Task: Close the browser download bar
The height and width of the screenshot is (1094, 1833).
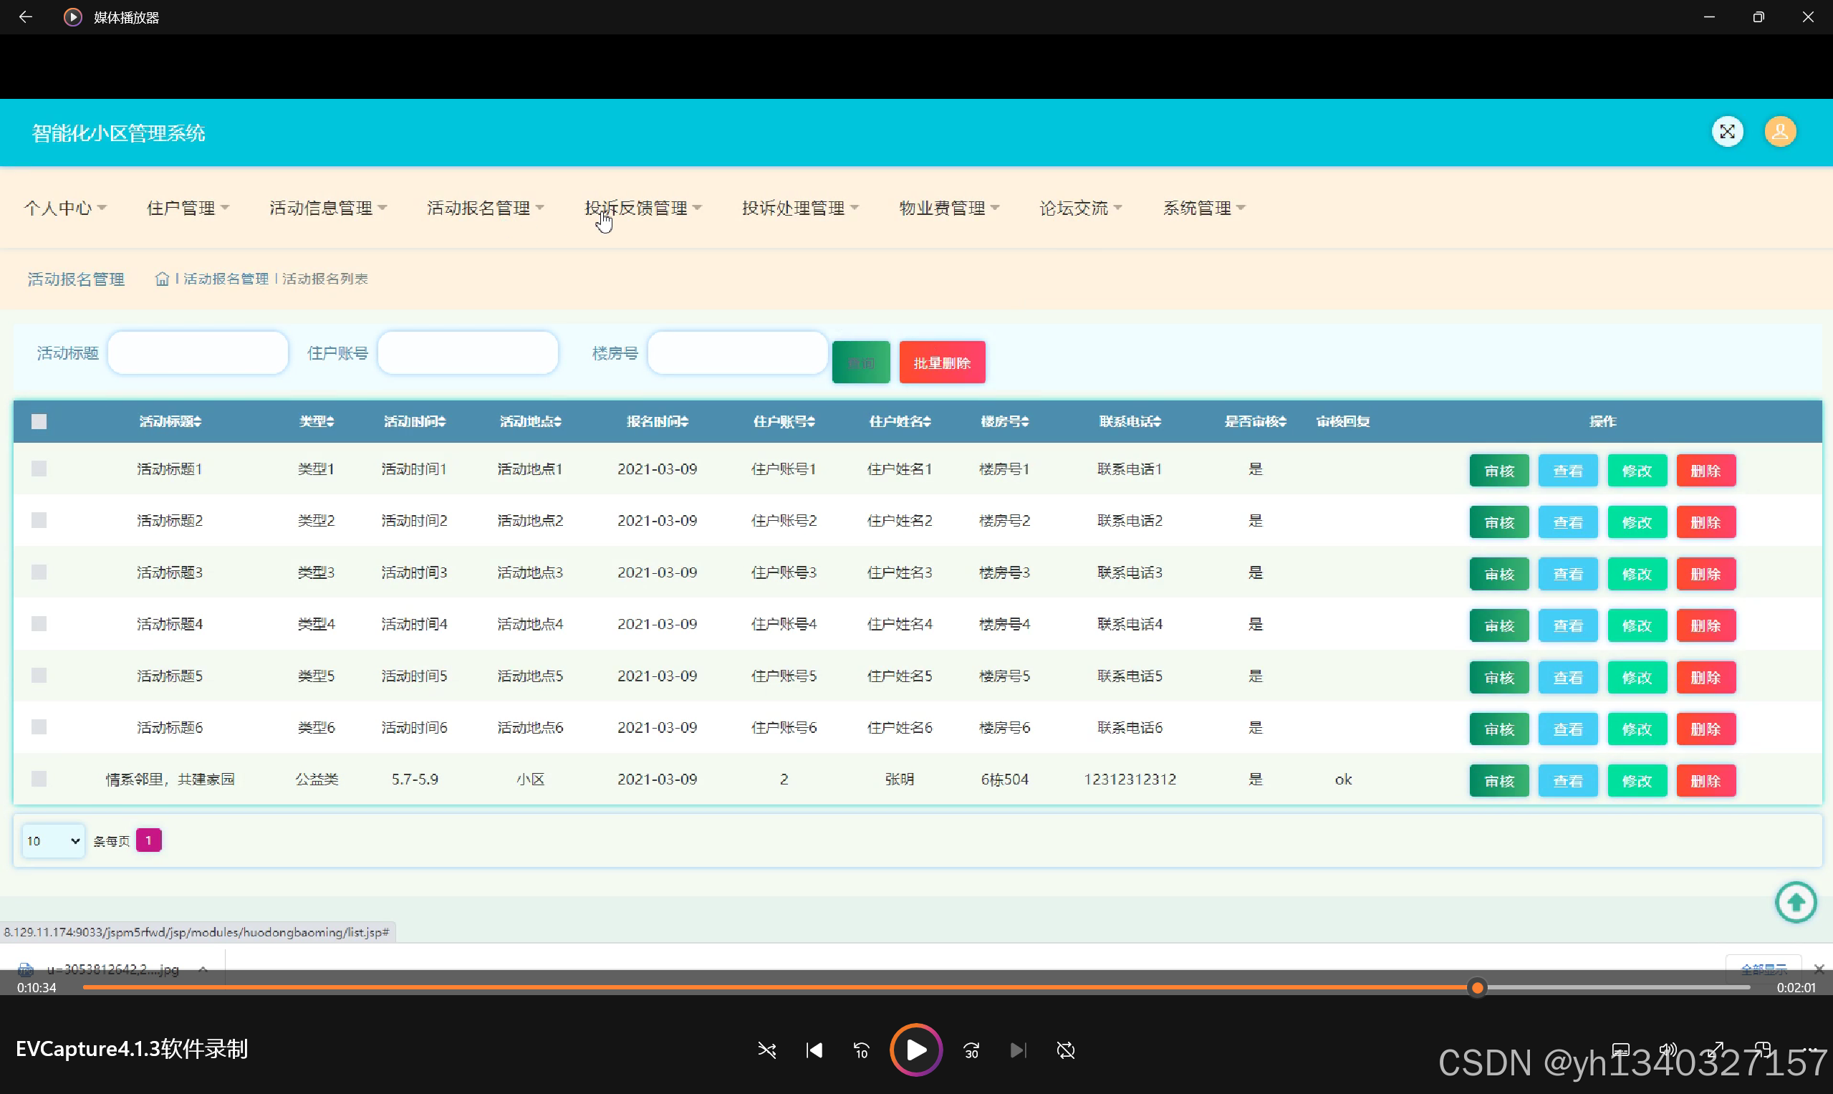Action: [1819, 969]
